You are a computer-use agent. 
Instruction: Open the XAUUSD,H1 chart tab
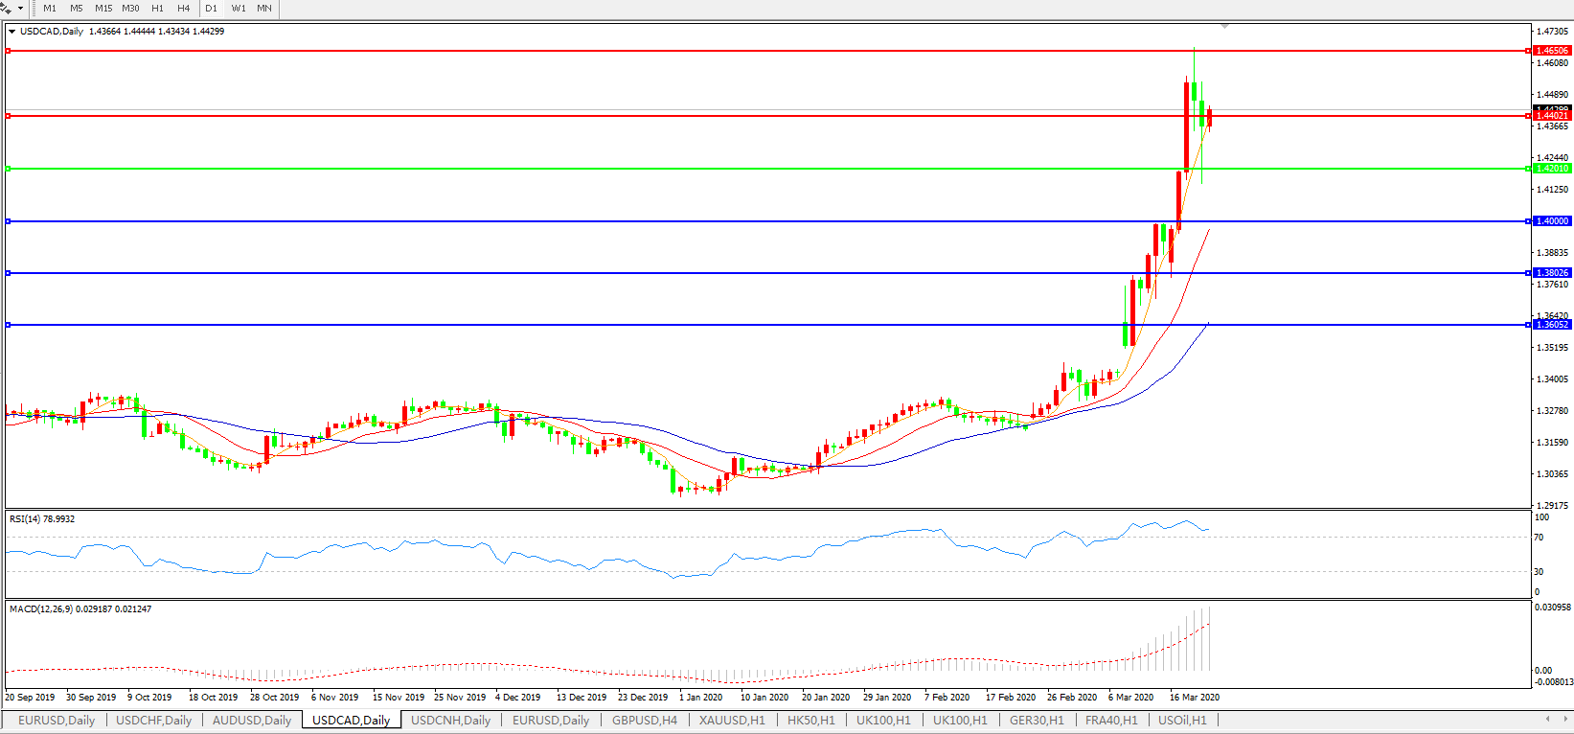pos(732,721)
